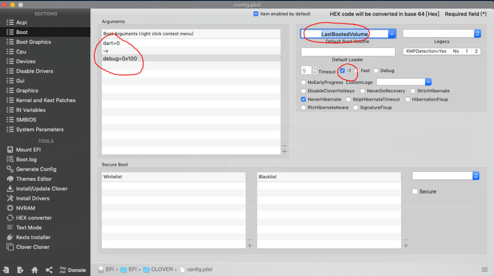
Task: Click the Text Mode lines icon
Action: [x=10, y=227]
